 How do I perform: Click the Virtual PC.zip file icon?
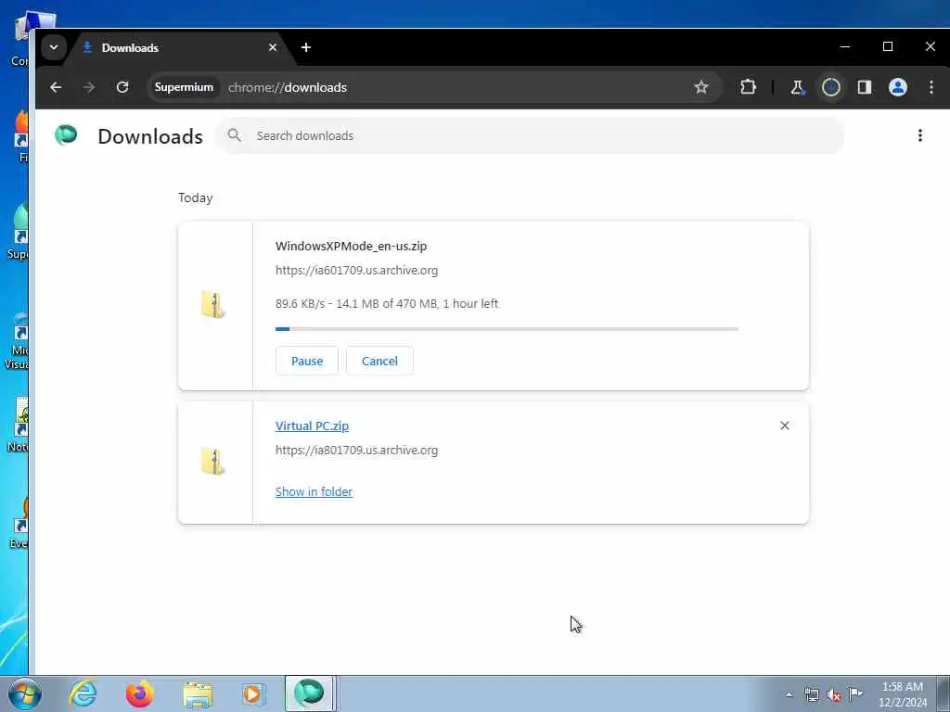213,462
